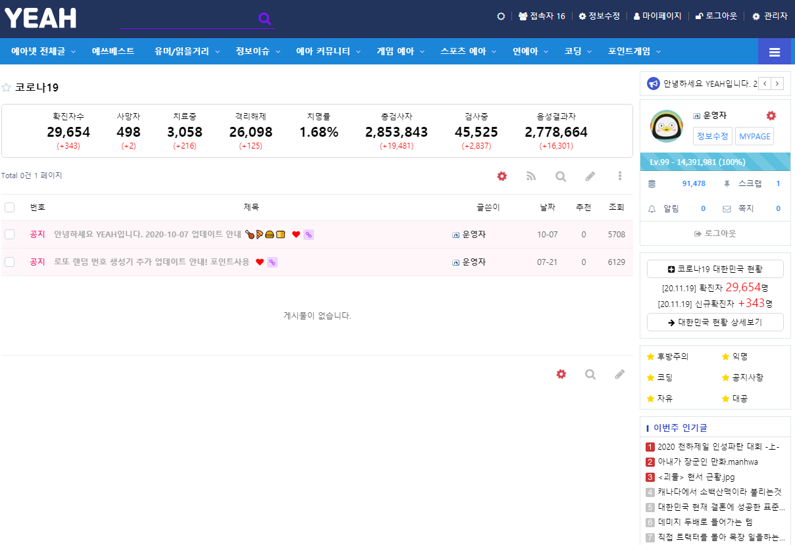The width and height of the screenshot is (795, 545).
Task: Open the hamburger menu in navigation bar
Action: tap(774, 52)
